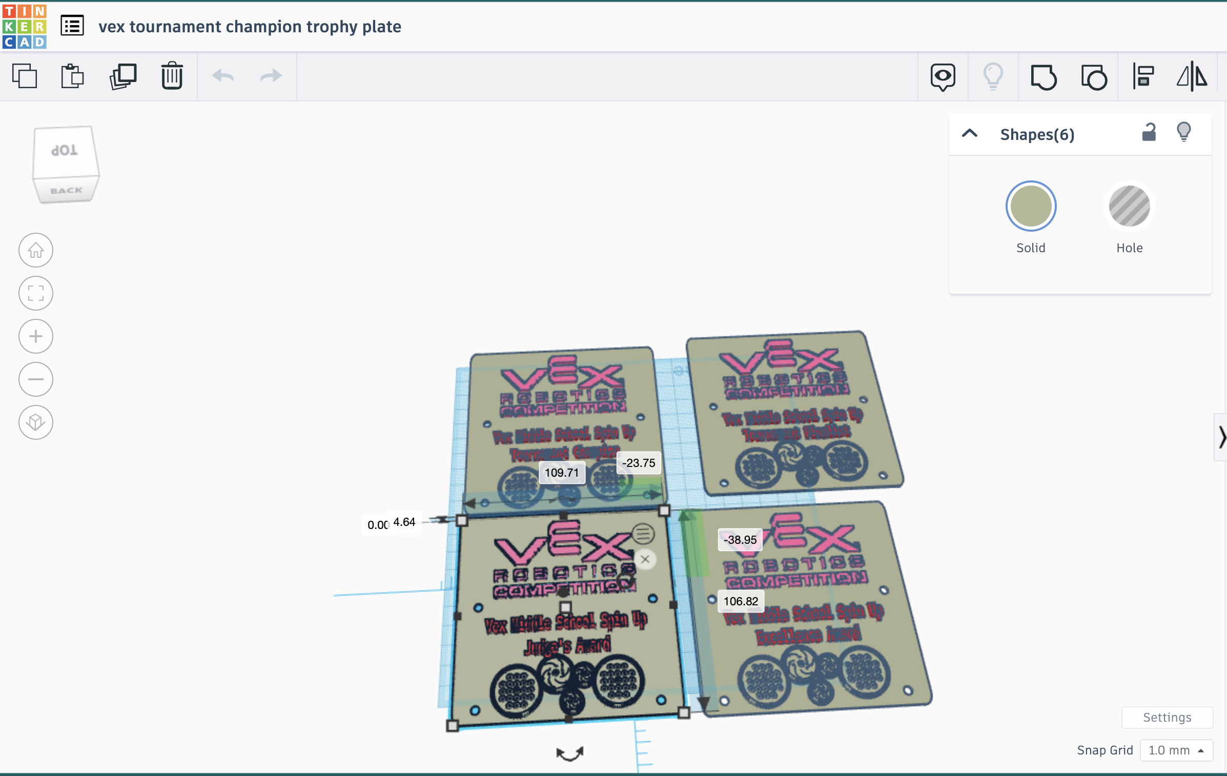Select the Hole material swatch
This screenshot has width=1227, height=776.
pyautogui.click(x=1129, y=206)
